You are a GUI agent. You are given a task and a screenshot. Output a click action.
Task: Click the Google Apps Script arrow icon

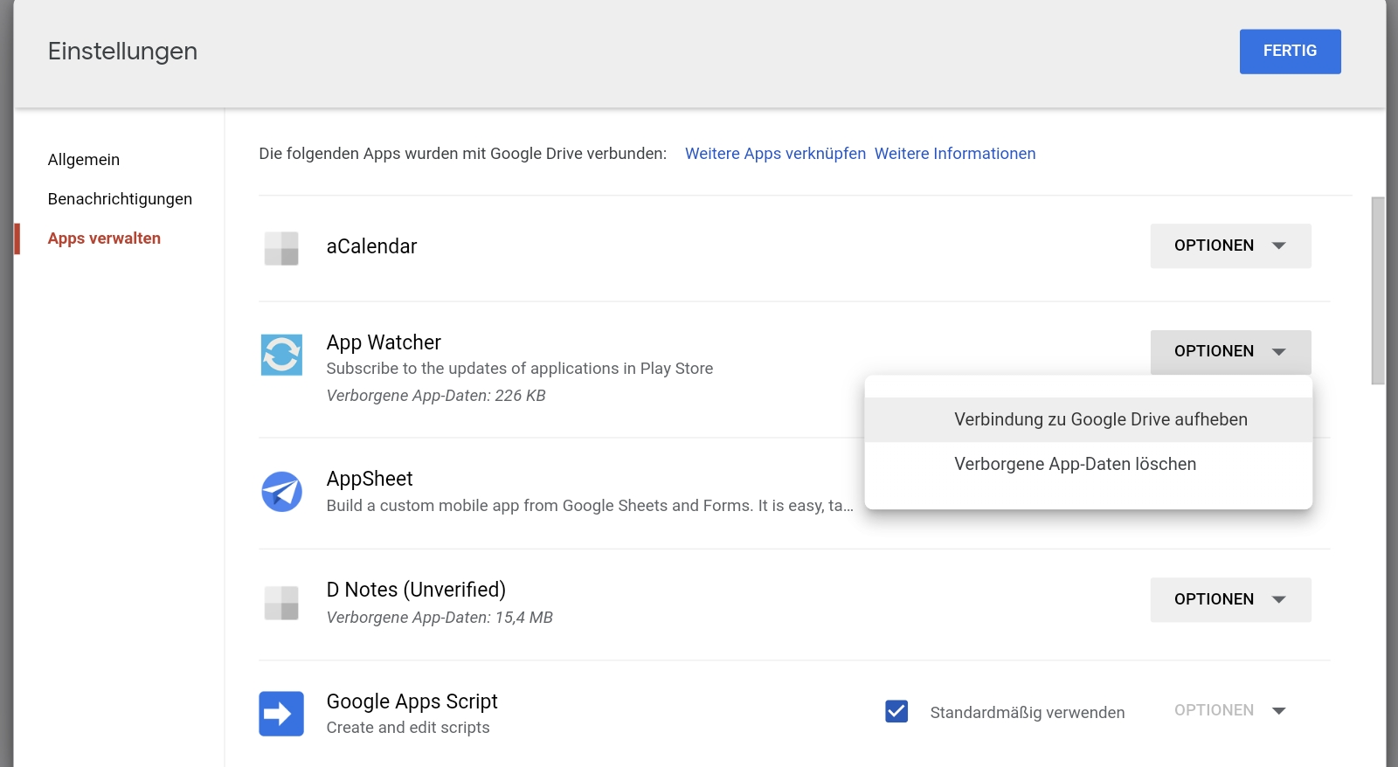point(281,714)
